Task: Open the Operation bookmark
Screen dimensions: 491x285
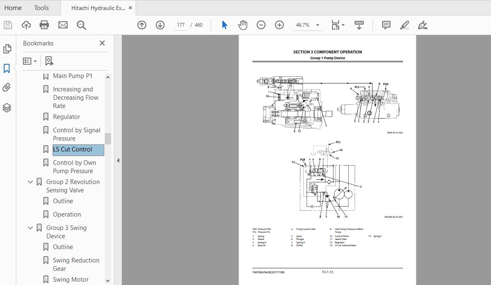Action: pos(67,214)
